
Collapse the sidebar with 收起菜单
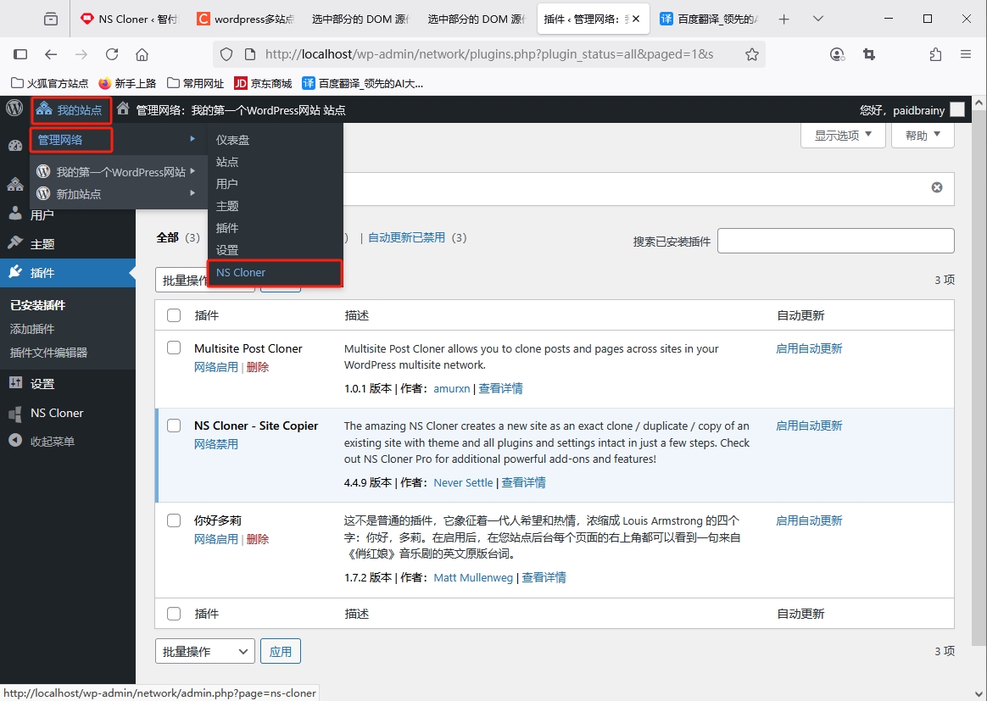click(53, 441)
